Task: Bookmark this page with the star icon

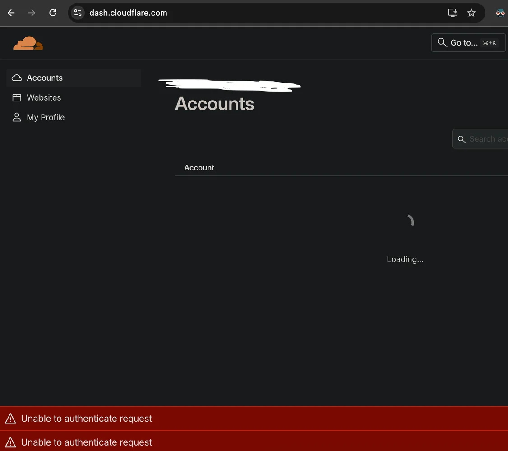Action: tap(471, 13)
